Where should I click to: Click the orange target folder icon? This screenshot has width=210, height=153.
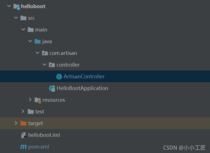point(23,123)
